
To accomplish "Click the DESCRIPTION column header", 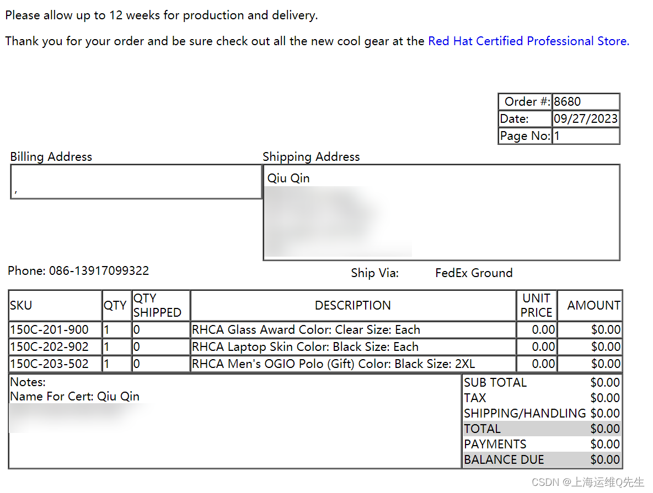I will click(x=353, y=305).
